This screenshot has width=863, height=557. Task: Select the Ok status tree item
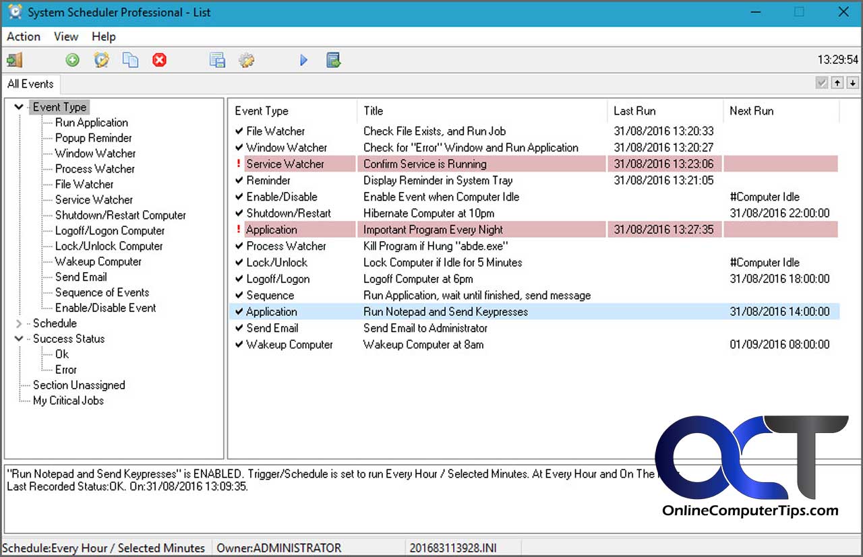[62, 354]
